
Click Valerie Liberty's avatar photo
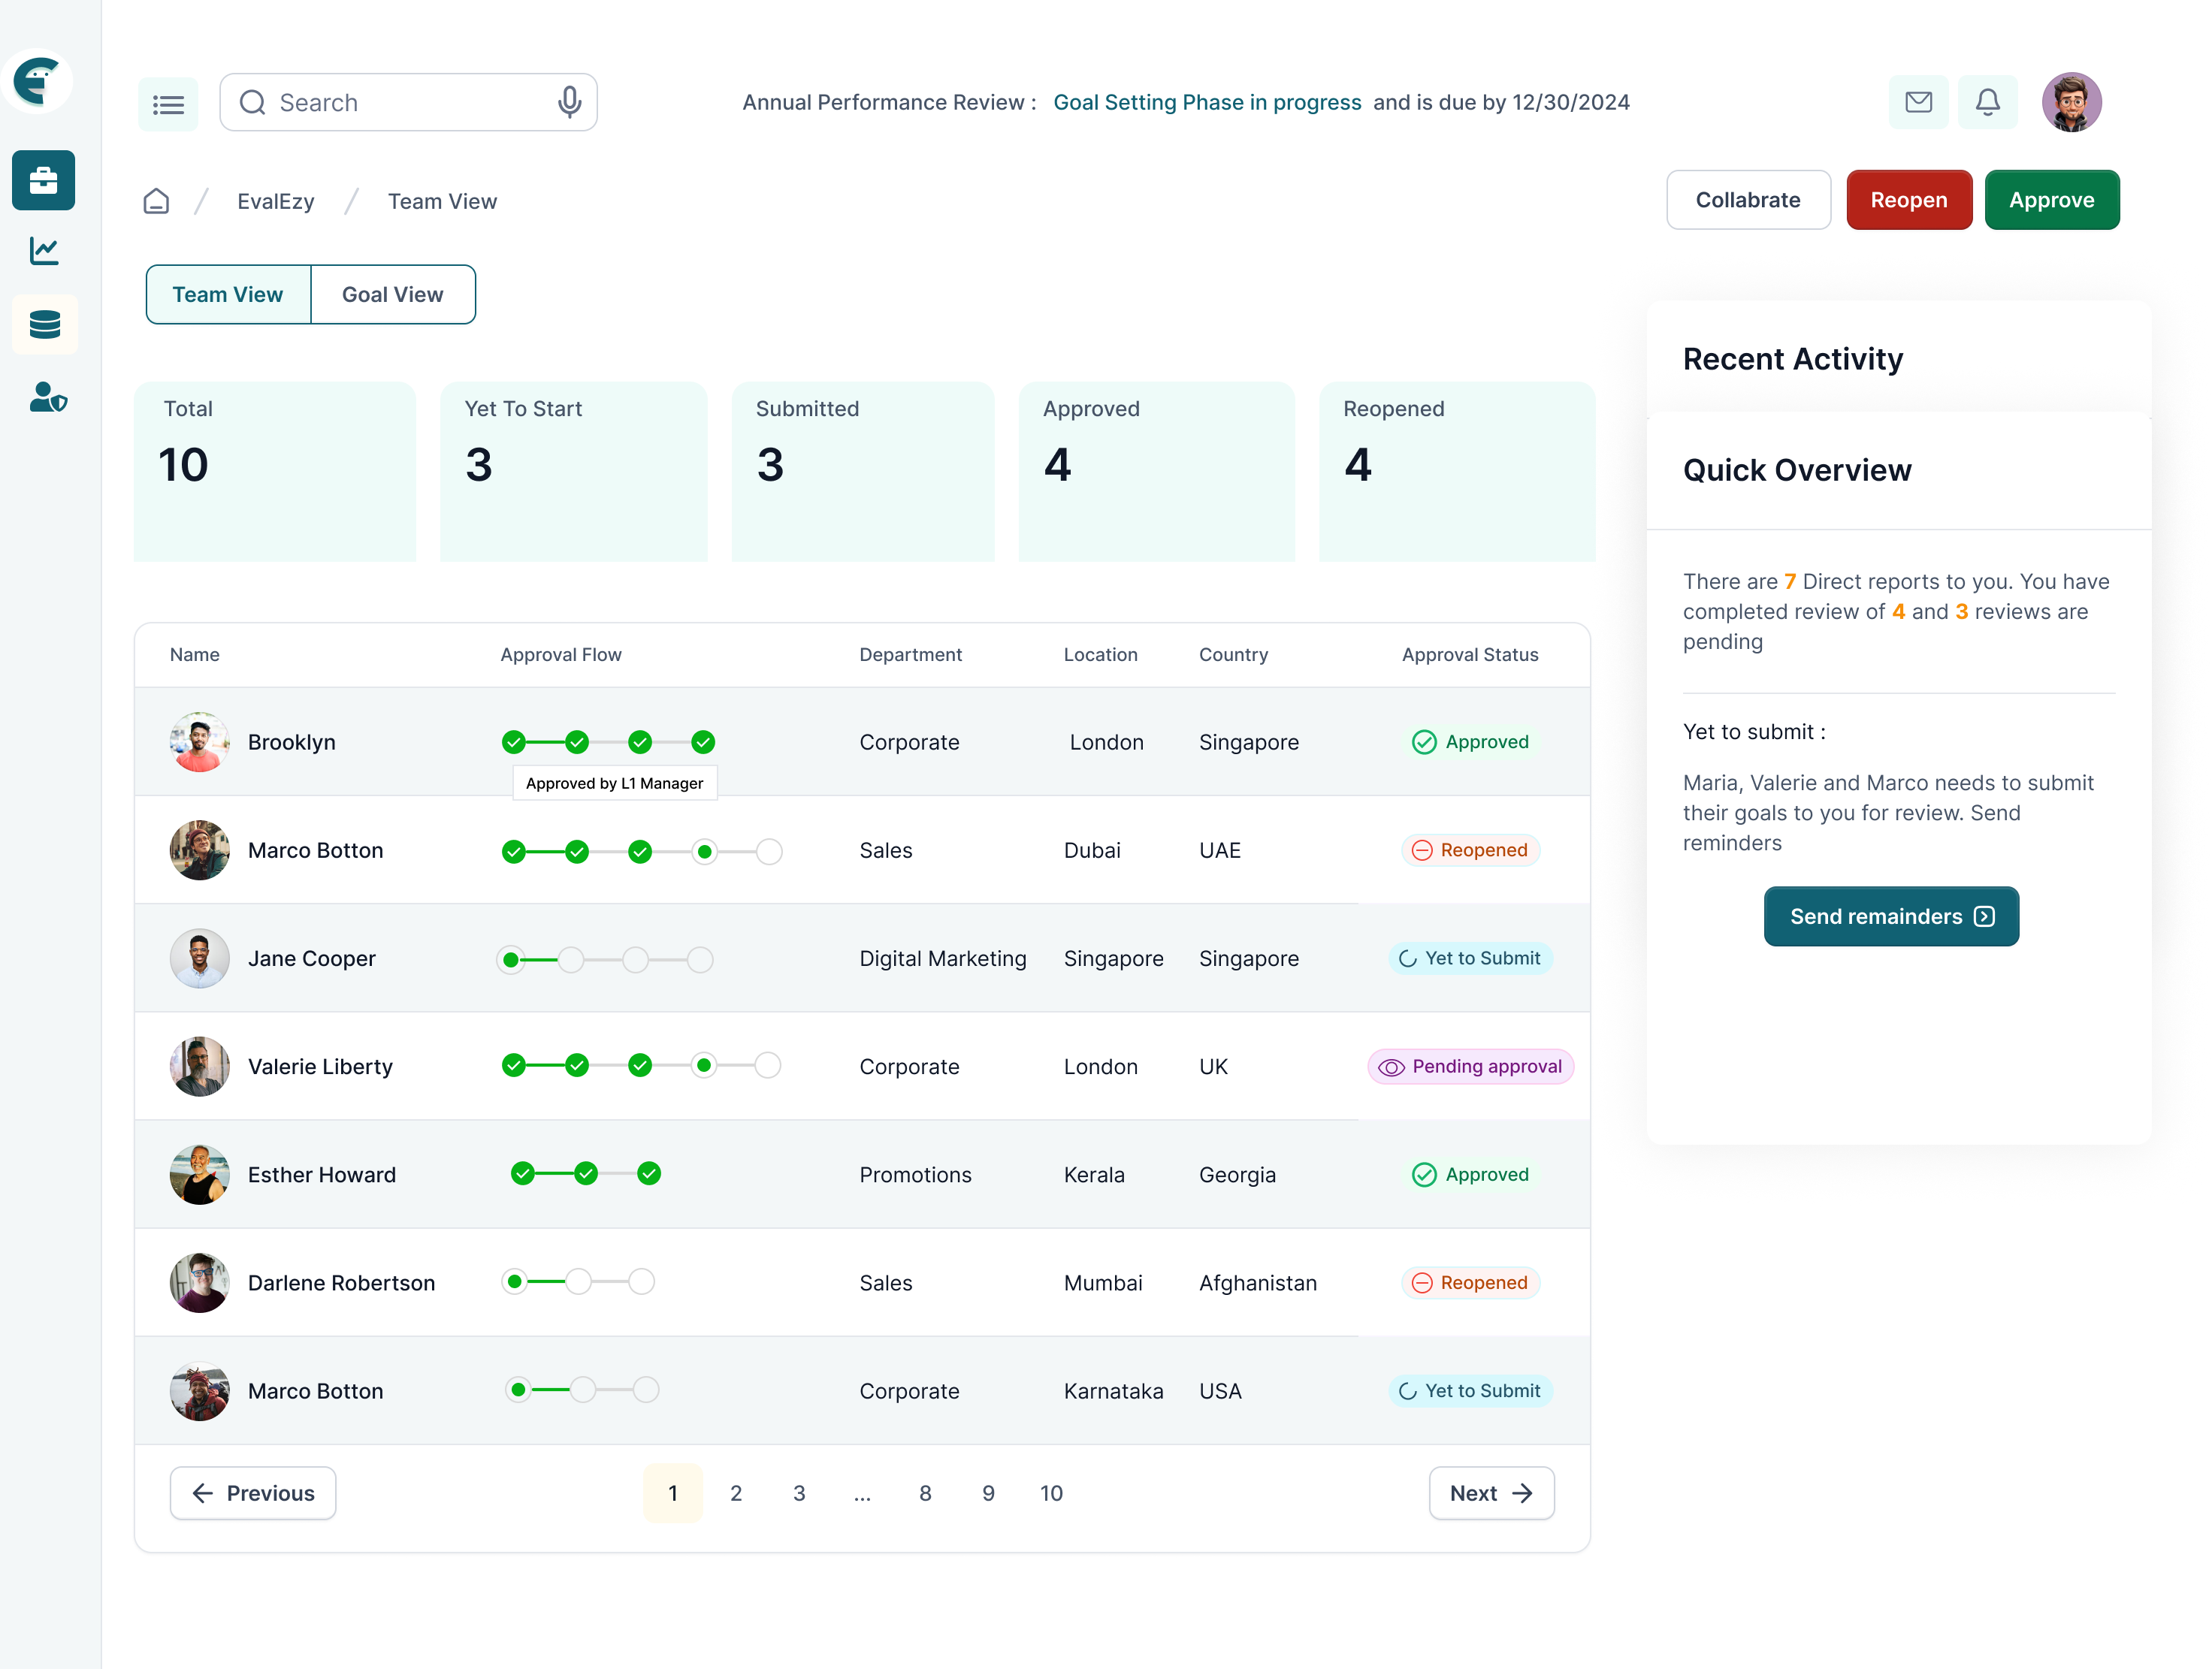199,1067
